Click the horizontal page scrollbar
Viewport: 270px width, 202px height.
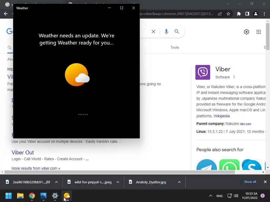point(120,172)
